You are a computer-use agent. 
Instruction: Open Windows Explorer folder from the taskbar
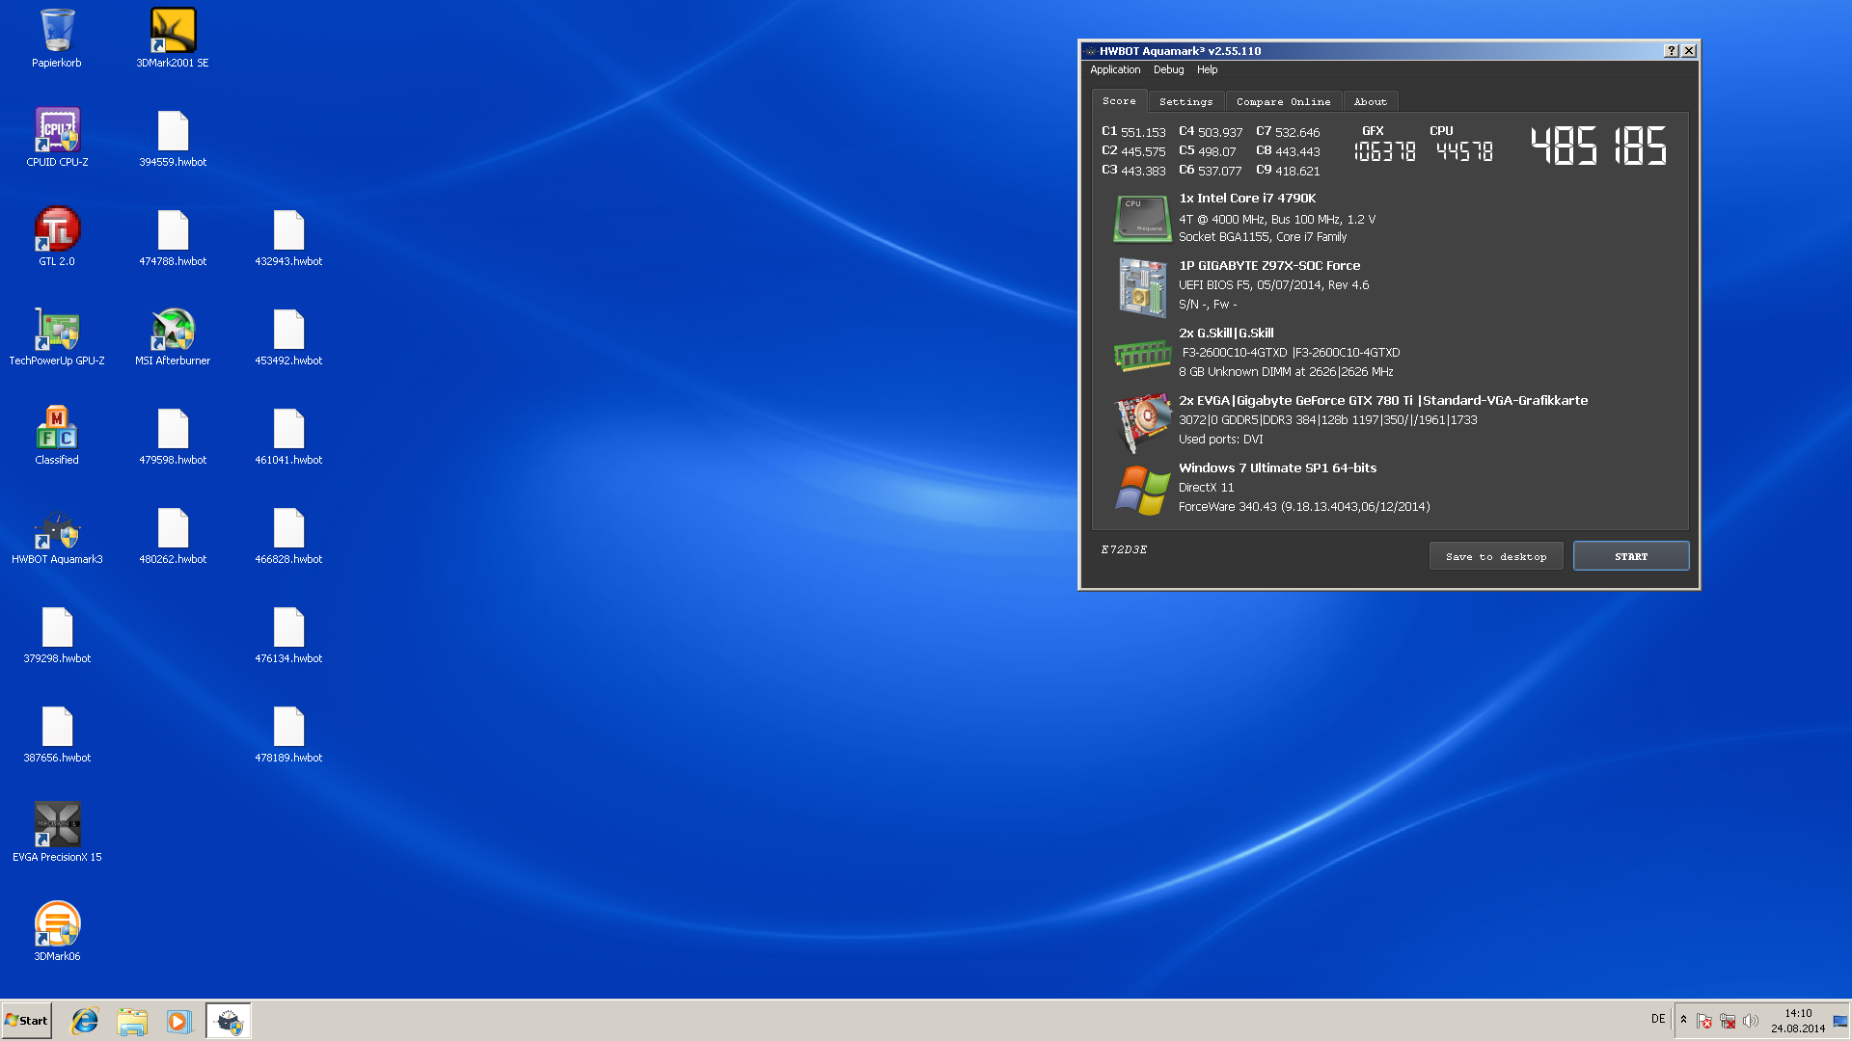pos(132,1021)
